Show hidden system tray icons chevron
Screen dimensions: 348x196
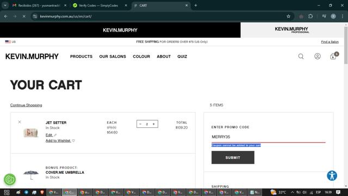pyautogui.click(x=293, y=192)
